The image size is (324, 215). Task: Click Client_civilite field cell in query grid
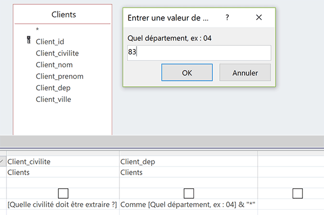[x=63, y=162]
